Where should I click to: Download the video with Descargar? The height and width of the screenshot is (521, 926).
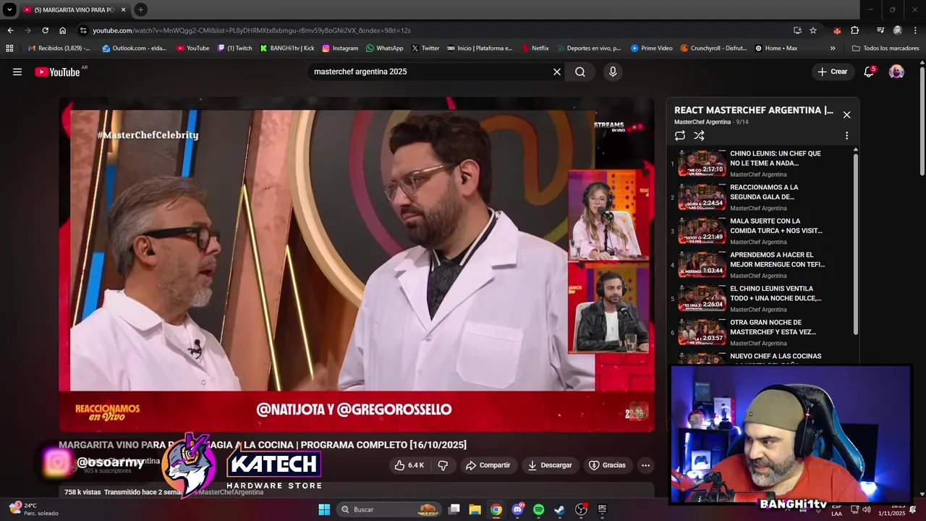(x=549, y=465)
